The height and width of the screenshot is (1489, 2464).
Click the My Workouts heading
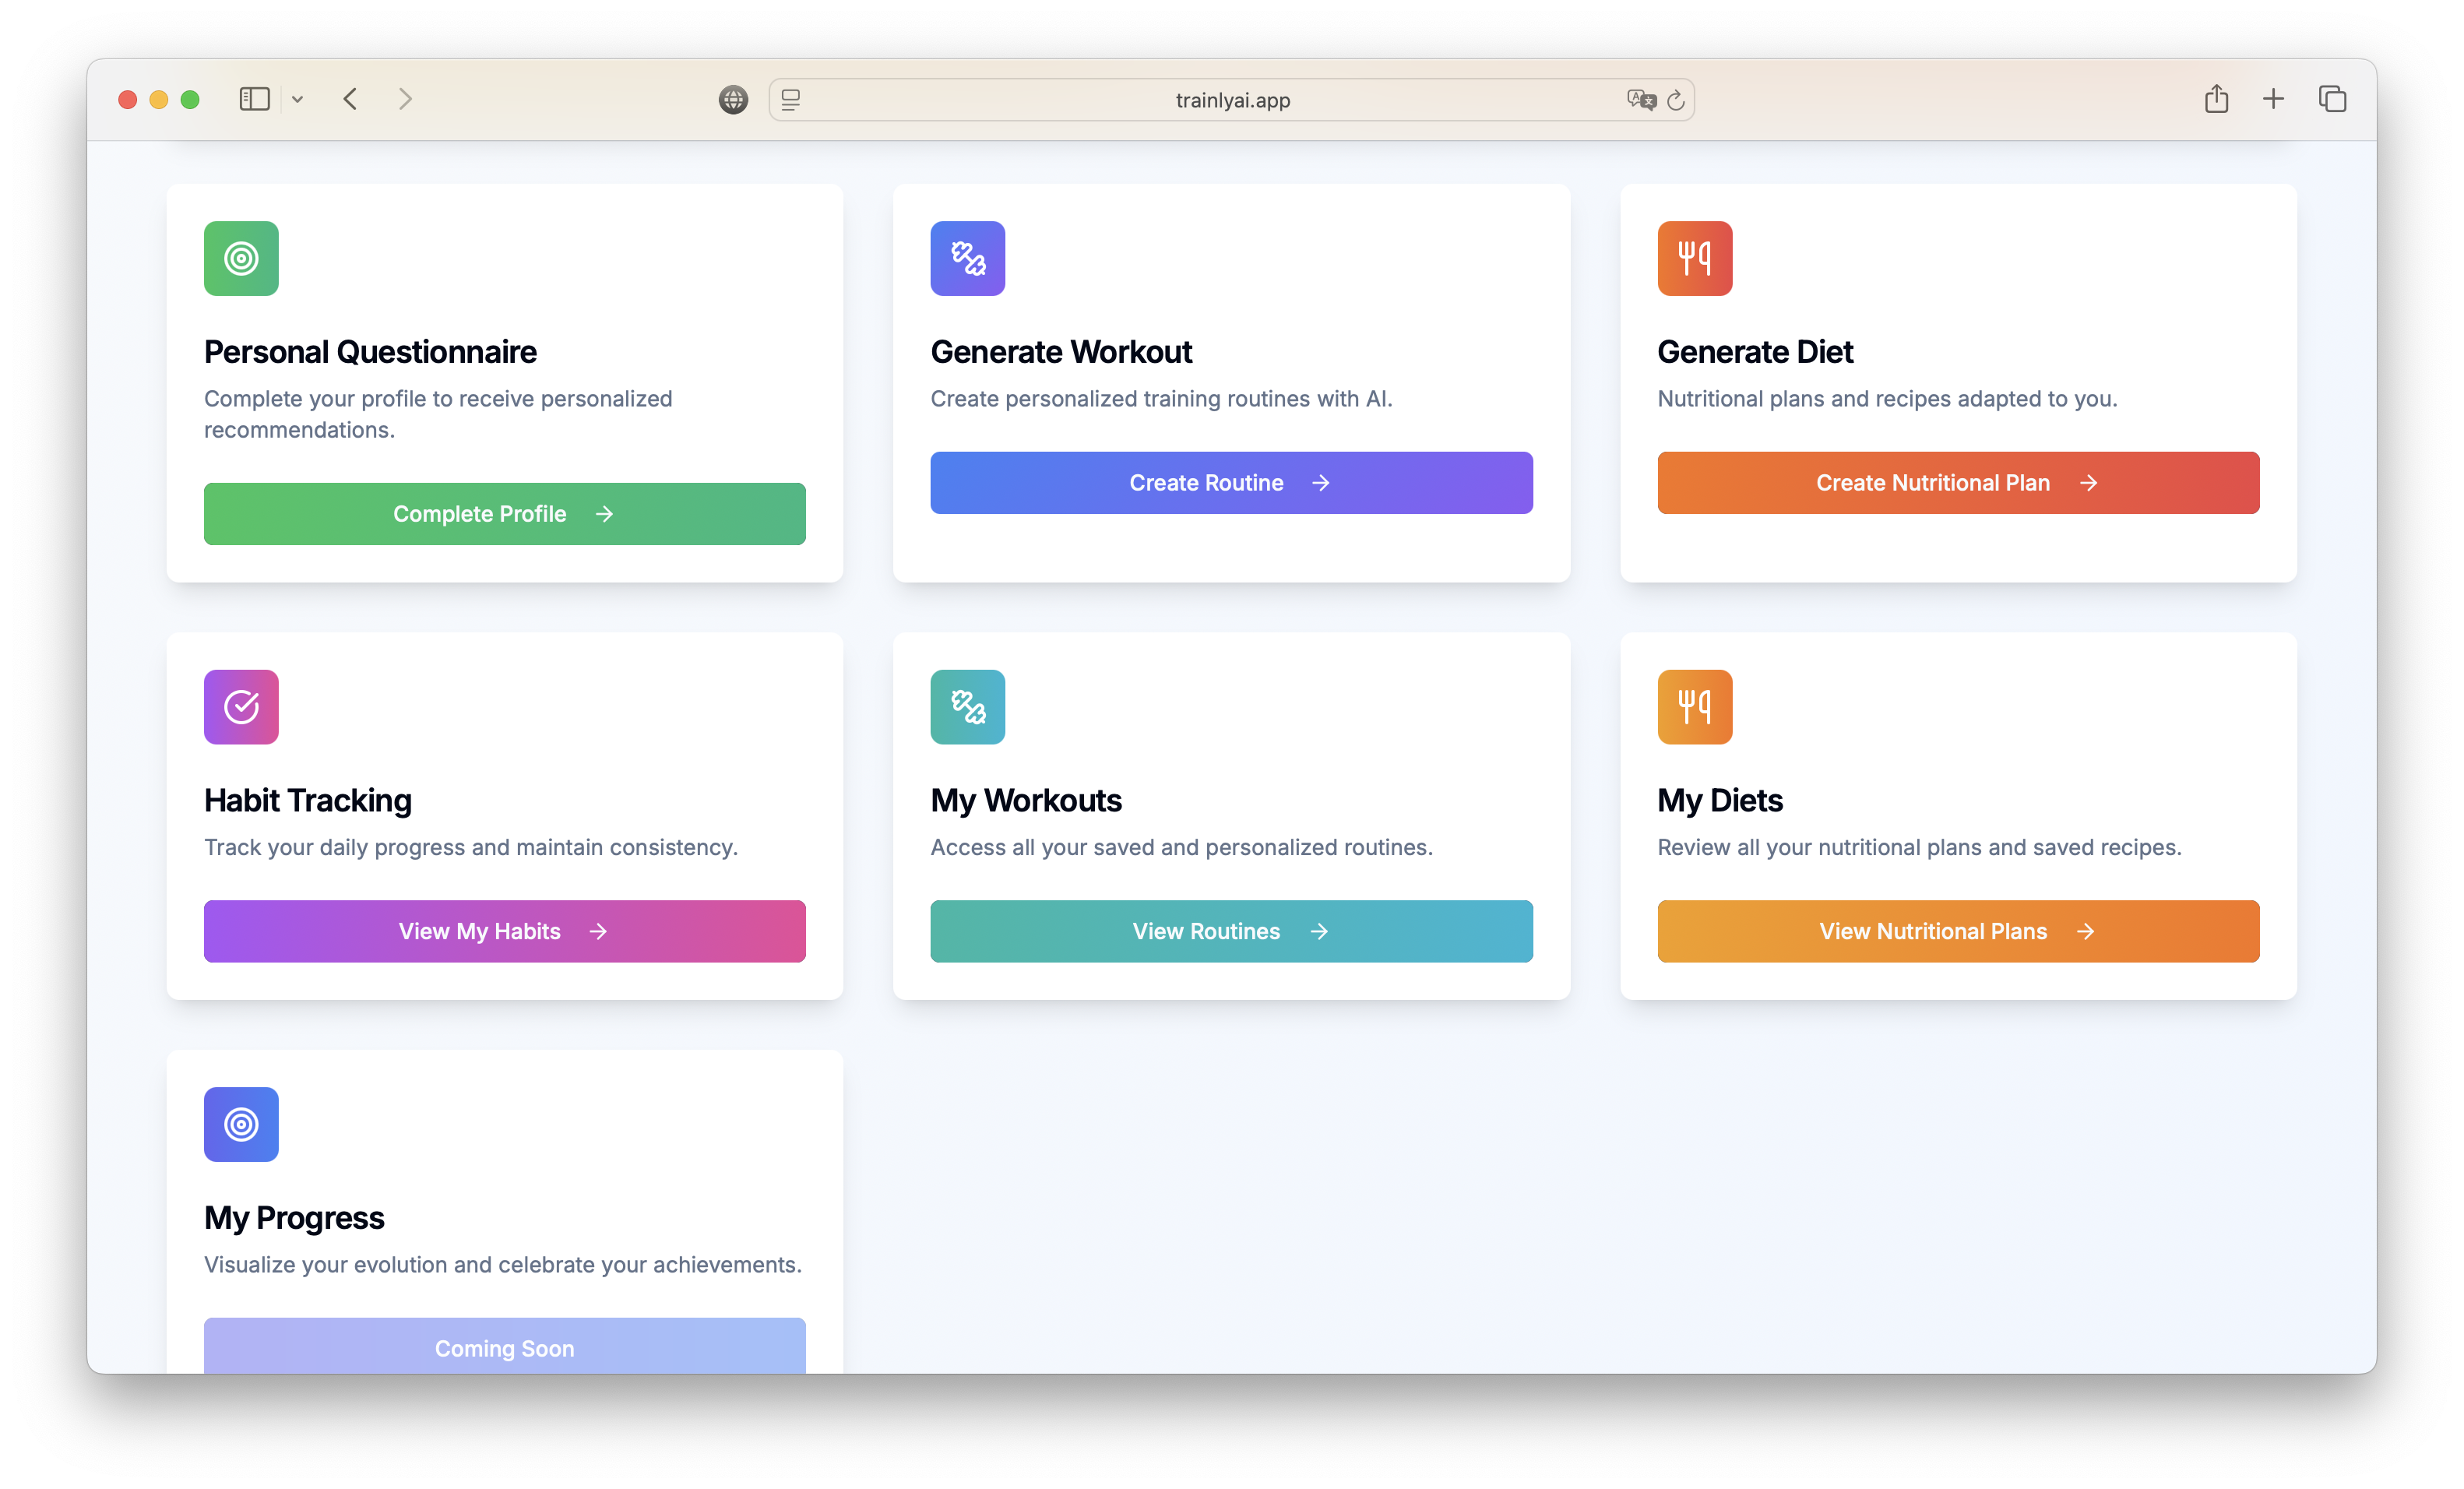(x=1026, y=800)
